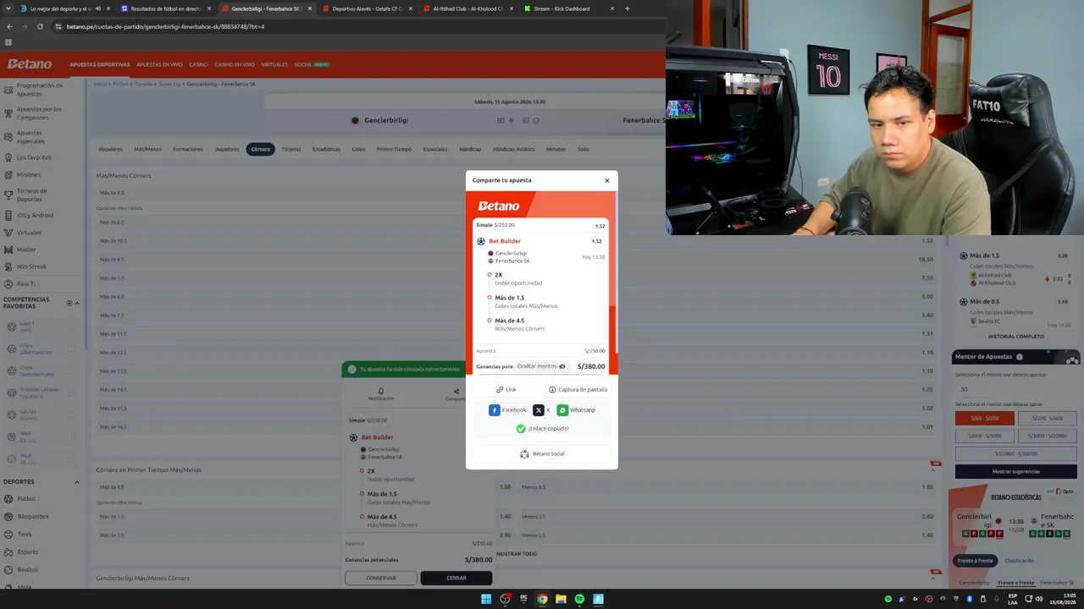1084x609 pixels.
Task: Share the bet on X
Action: point(542,410)
